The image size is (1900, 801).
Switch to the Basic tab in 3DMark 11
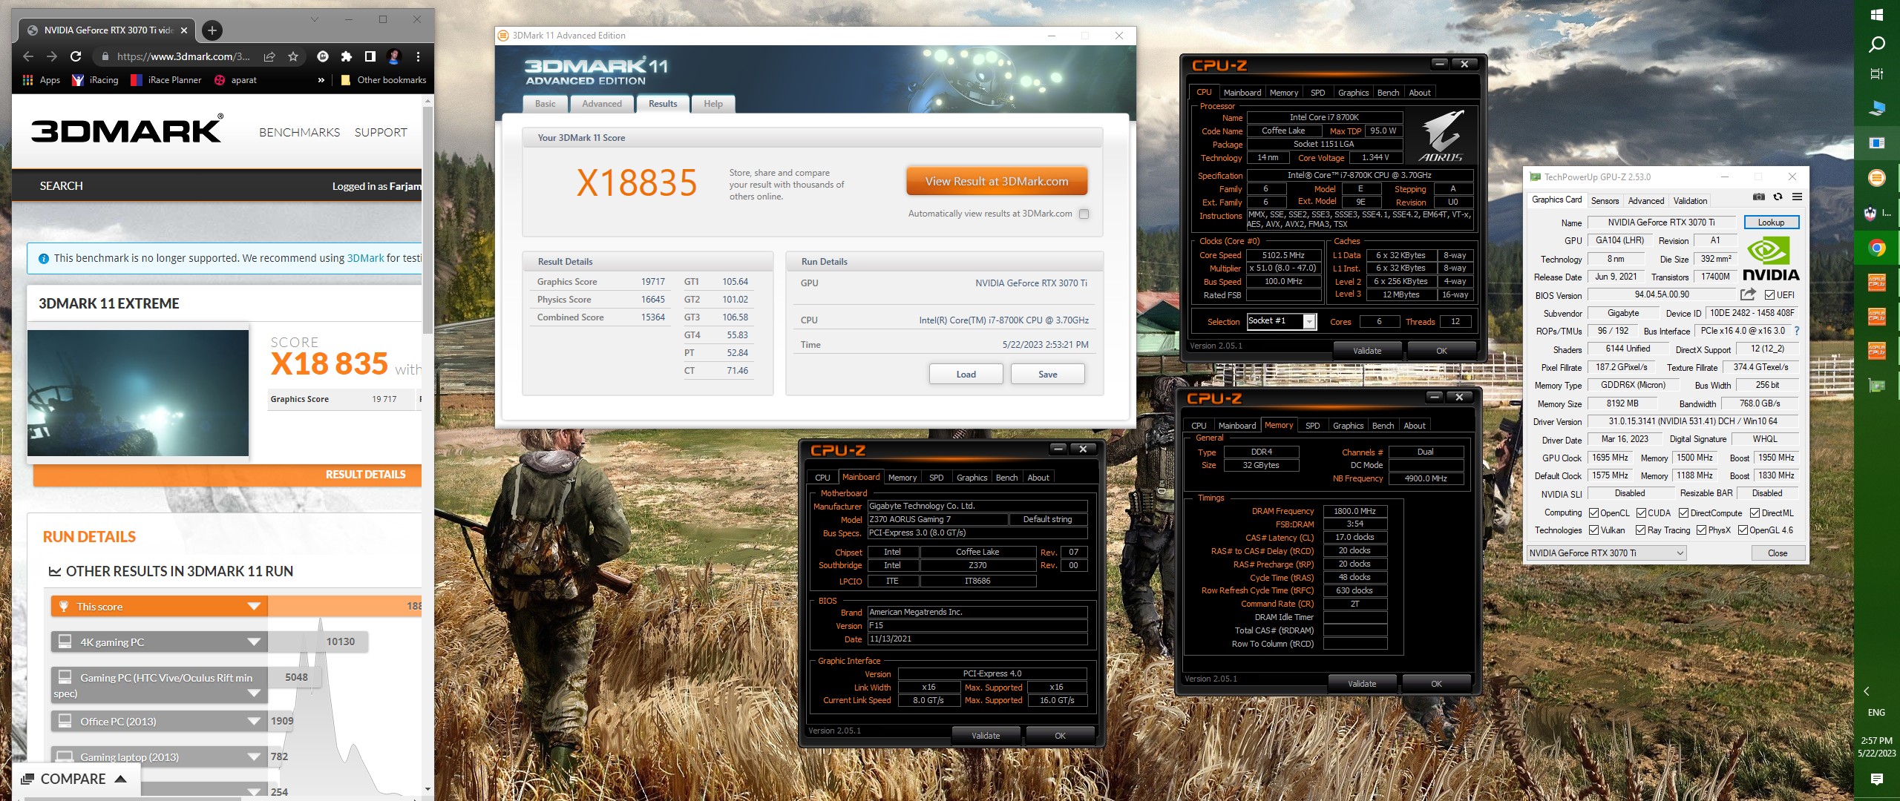click(546, 104)
